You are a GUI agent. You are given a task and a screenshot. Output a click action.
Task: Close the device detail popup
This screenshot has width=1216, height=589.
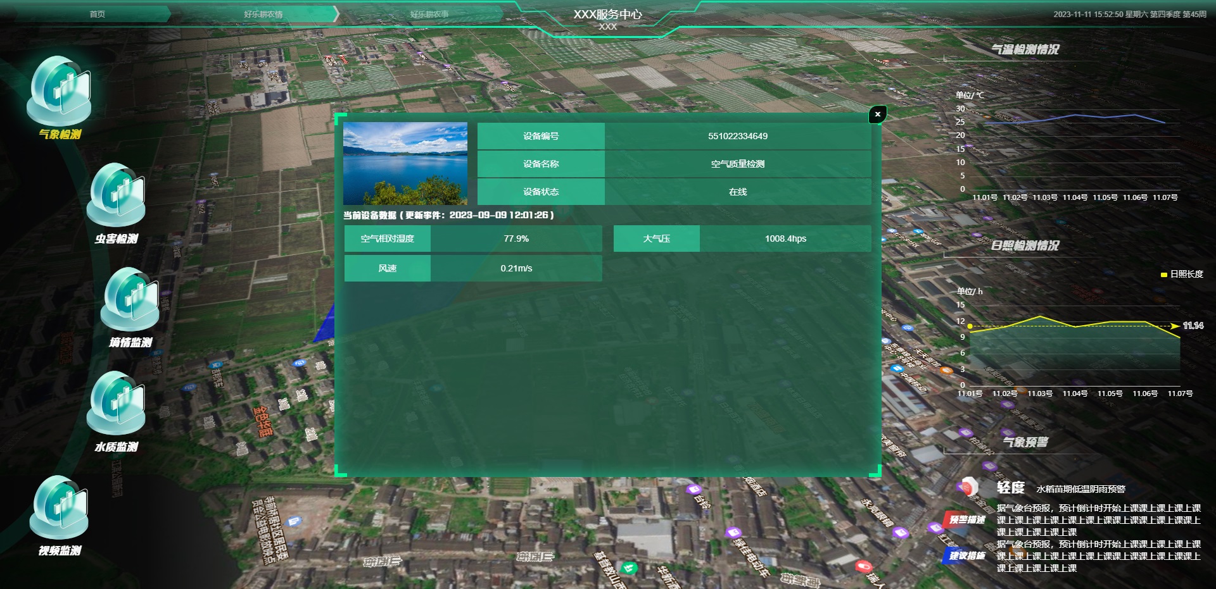coord(877,114)
